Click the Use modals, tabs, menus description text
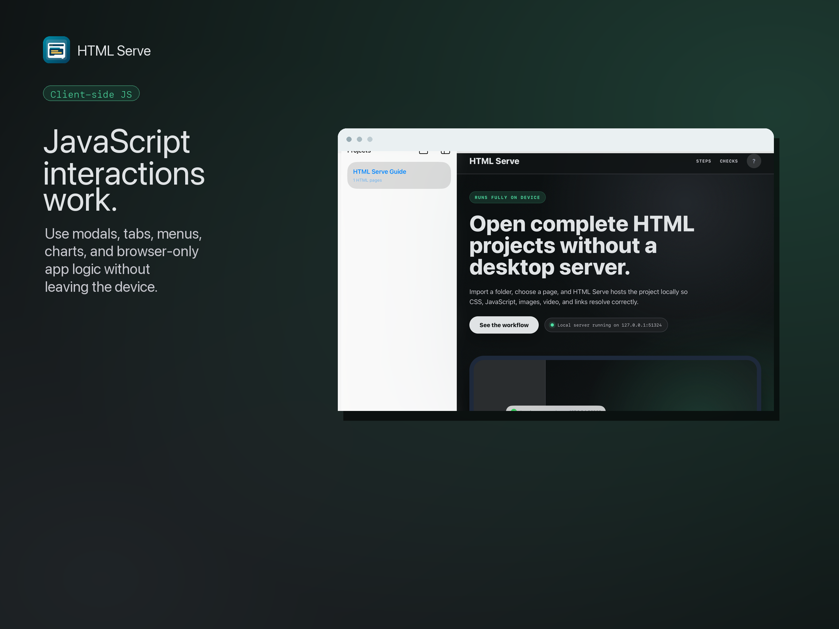This screenshot has width=839, height=629. (123, 260)
